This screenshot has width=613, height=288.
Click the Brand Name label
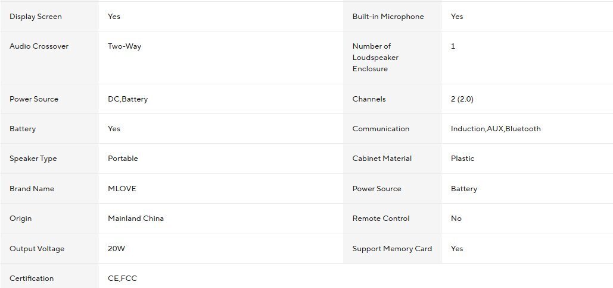tap(32, 189)
